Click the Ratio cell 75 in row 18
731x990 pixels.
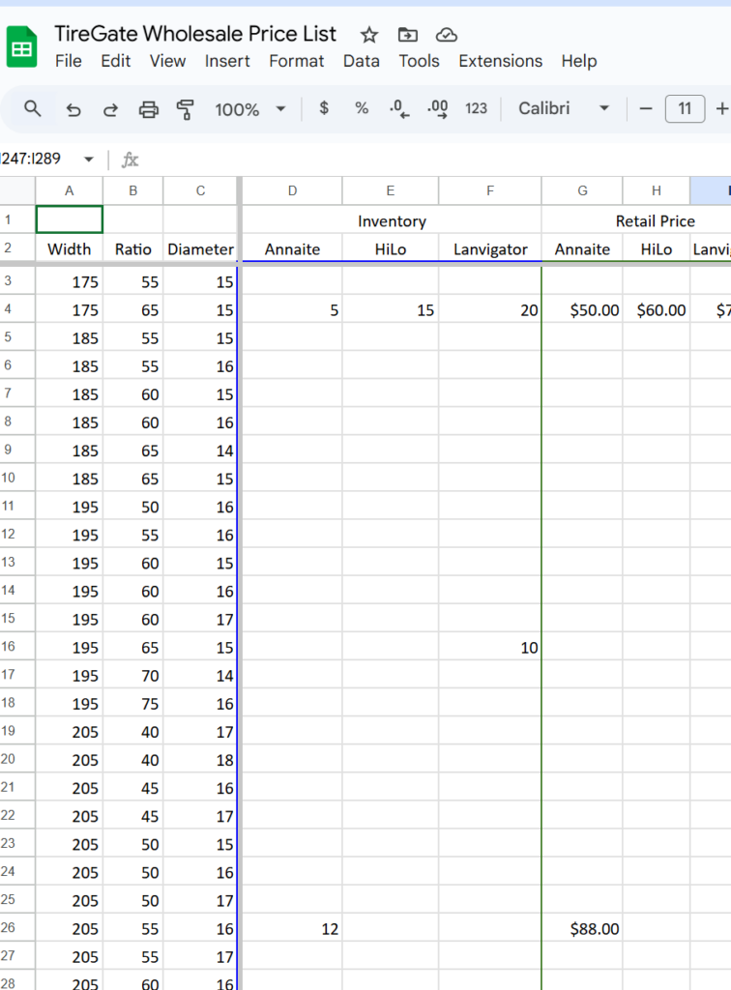coord(133,704)
